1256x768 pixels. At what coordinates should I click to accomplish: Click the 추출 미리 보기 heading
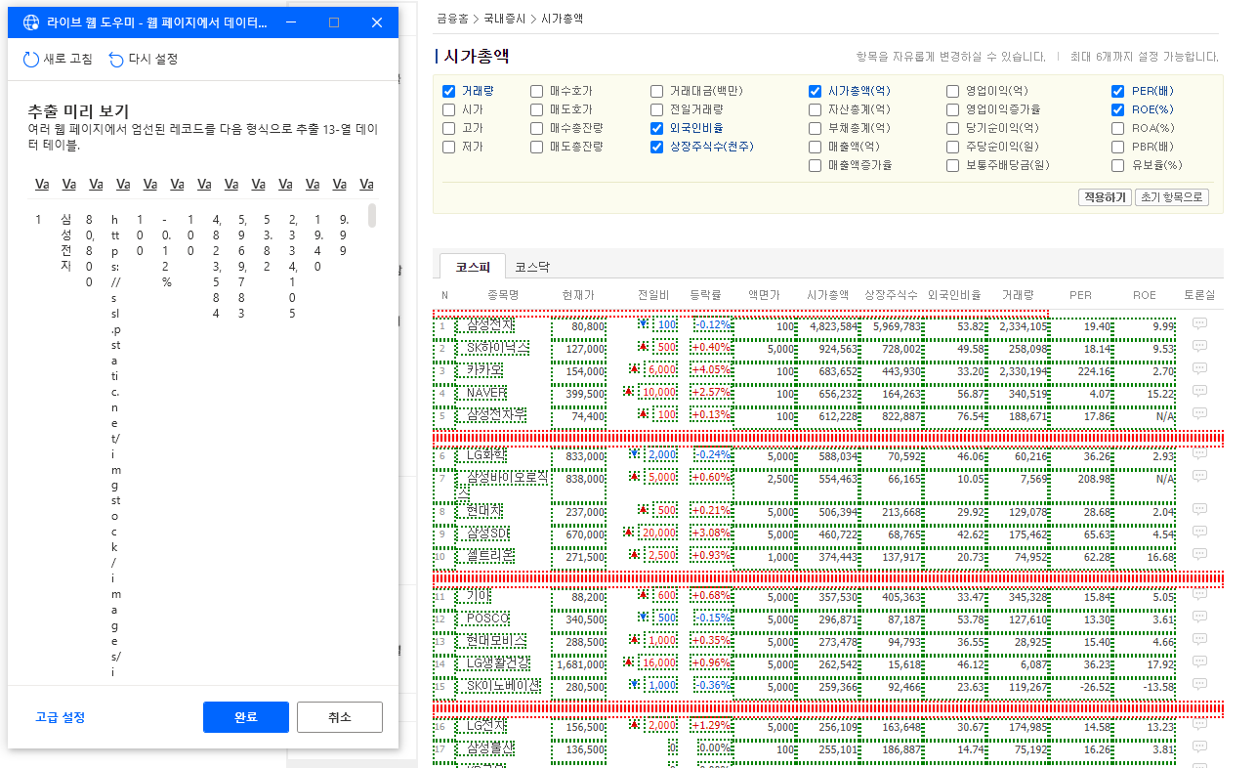(78, 111)
